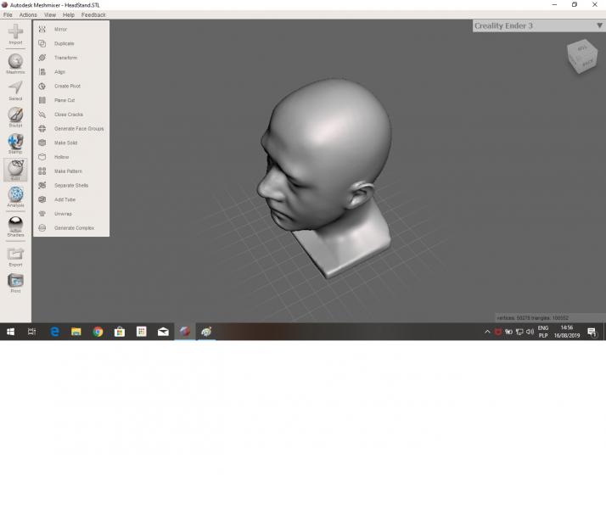
Task: Pick Hollow from the Edit list
Action: [x=61, y=157]
